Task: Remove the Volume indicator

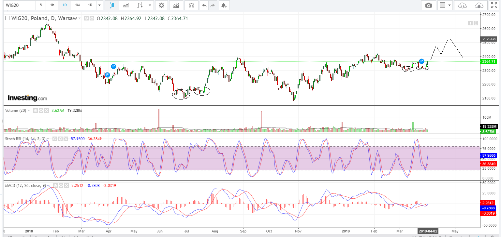Action: (x=46, y=111)
